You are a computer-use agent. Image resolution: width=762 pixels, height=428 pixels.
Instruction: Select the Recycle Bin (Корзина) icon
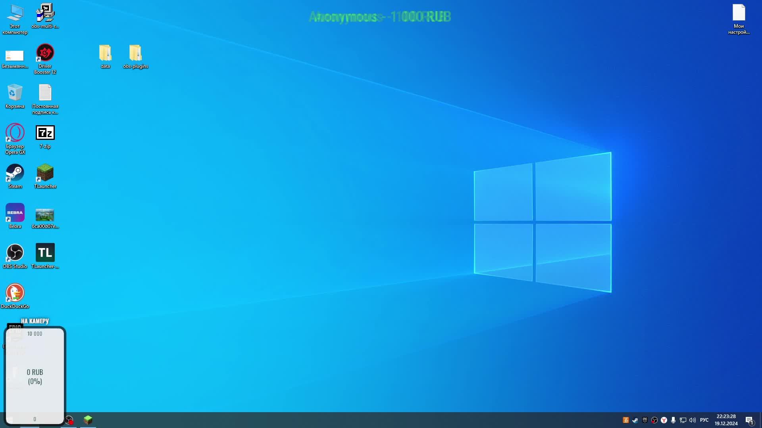[15, 93]
